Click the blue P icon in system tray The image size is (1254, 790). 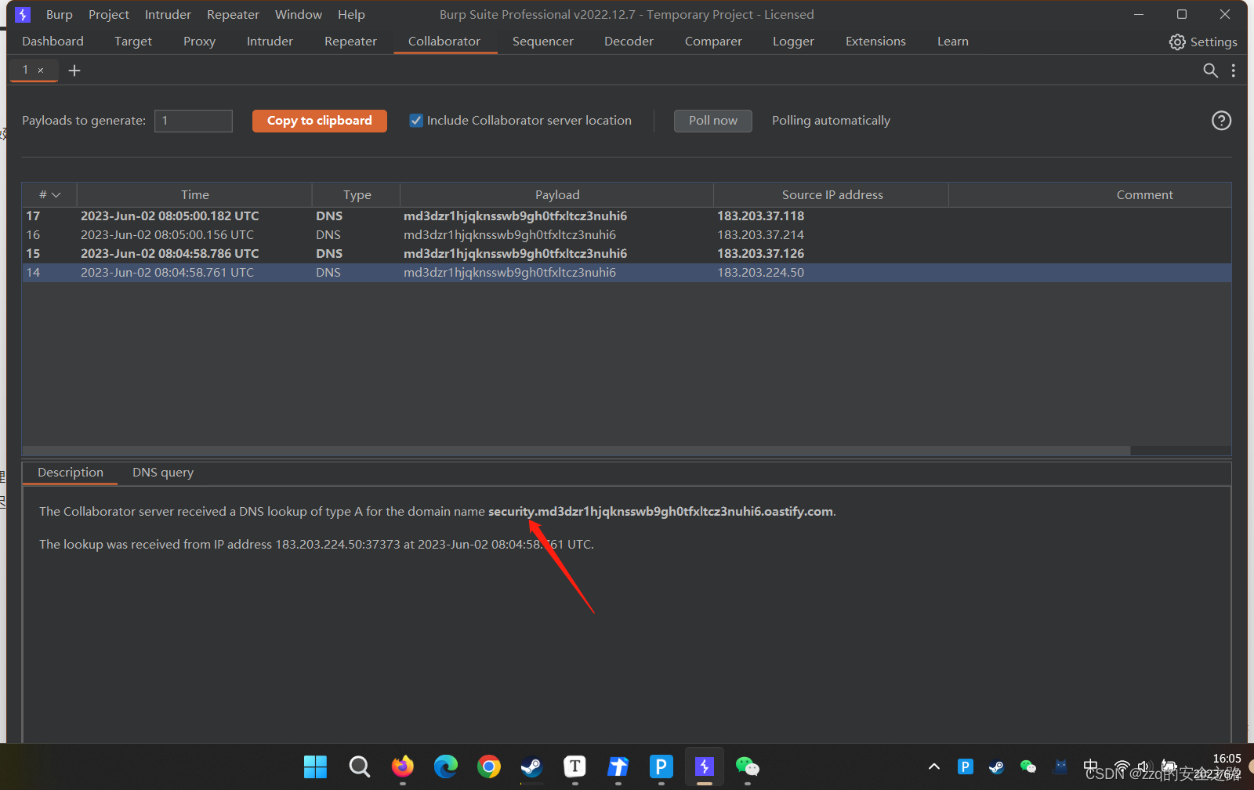point(966,766)
